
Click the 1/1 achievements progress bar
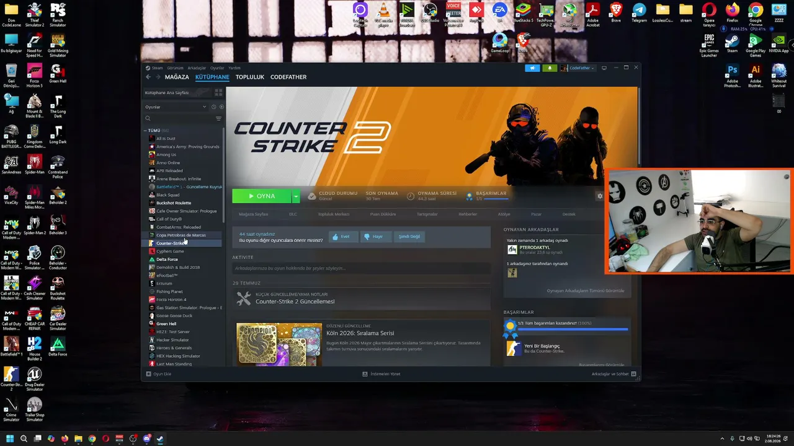(573, 329)
